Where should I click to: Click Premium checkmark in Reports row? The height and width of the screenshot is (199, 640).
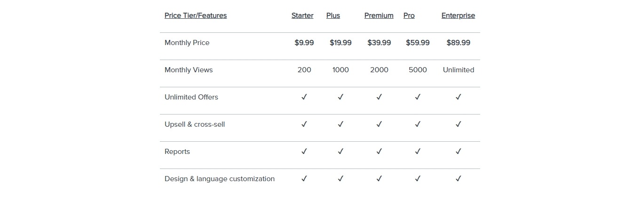[x=379, y=152]
